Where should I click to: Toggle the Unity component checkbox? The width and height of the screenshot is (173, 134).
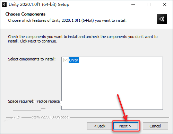[66, 60]
